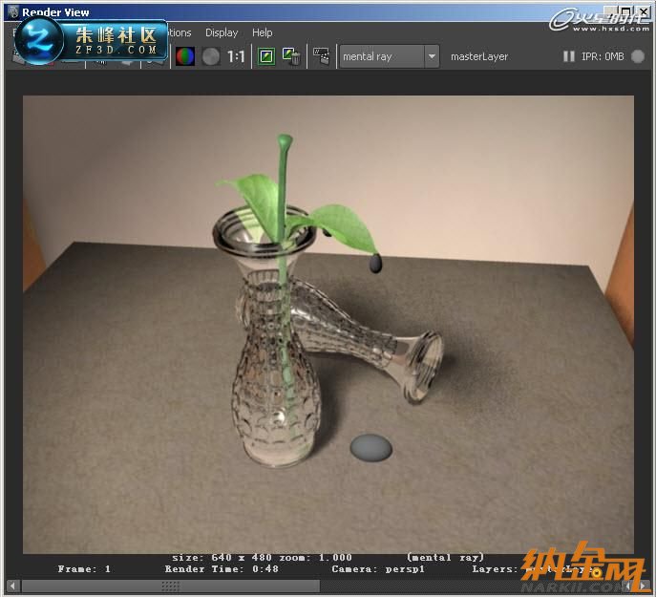Show the RGB channels display
This screenshot has height=597, width=656.
click(185, 56)
